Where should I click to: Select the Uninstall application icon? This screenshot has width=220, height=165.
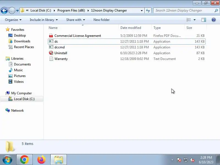click(51, 53)
